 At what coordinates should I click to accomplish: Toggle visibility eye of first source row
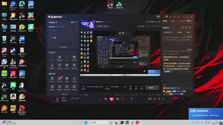point(71,31)
